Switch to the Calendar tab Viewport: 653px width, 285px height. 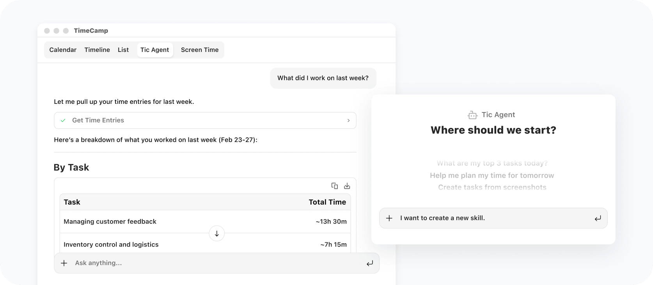click(x=62, y=50)
